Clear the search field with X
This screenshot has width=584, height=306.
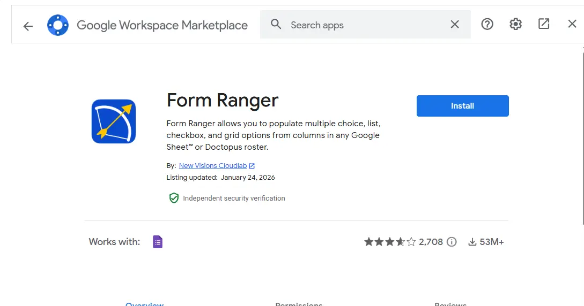point(455,25)
